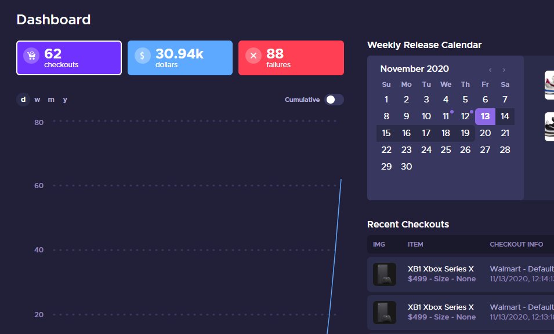Open second sneaker thumbnail beside calendar

click(x=549, y=127)
